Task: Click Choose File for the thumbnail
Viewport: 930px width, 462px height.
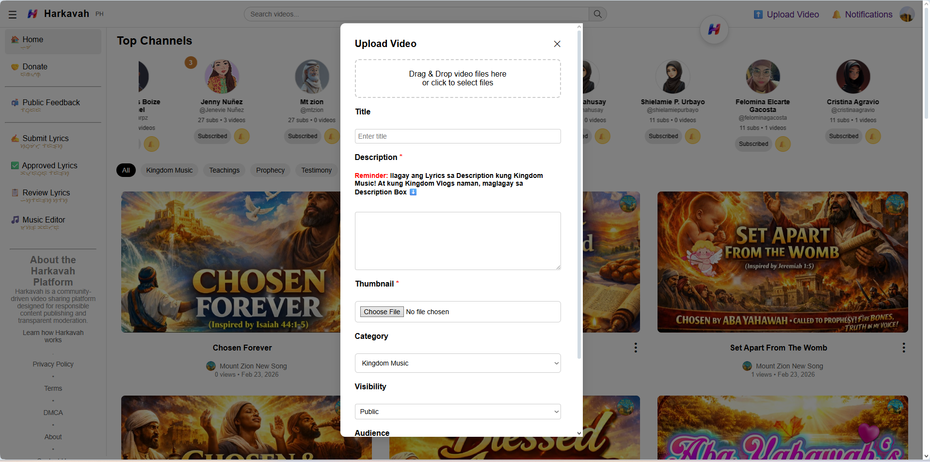Action: coord(382,311)
